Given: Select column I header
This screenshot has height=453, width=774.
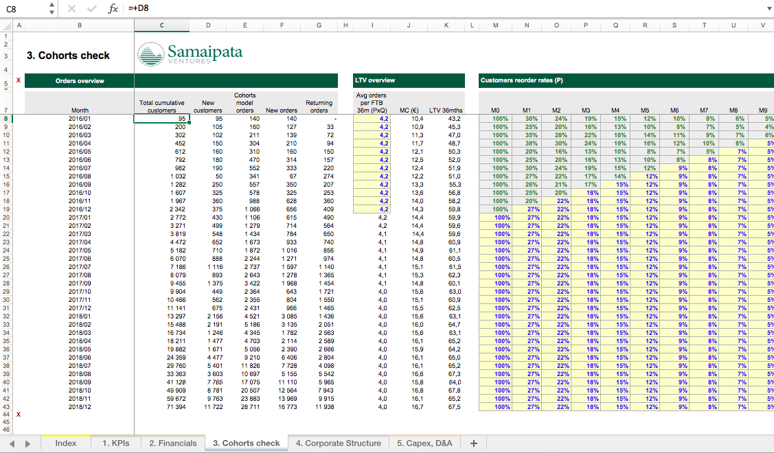Looking at the screenshot, I should pos(372,25).
